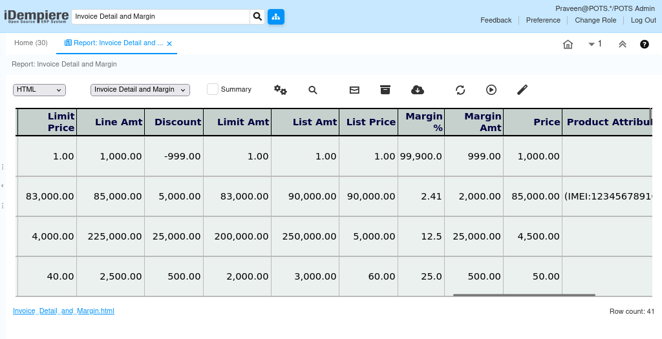Click the List Price column header
The image size is (662, 339).
368,122
